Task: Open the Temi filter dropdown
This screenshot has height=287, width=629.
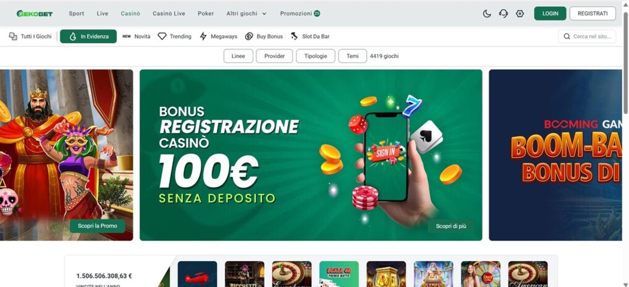Action: click(353, 56)
